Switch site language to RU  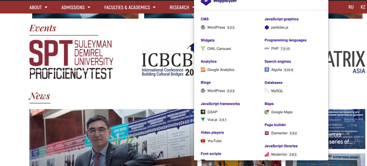tap(351, 7)
